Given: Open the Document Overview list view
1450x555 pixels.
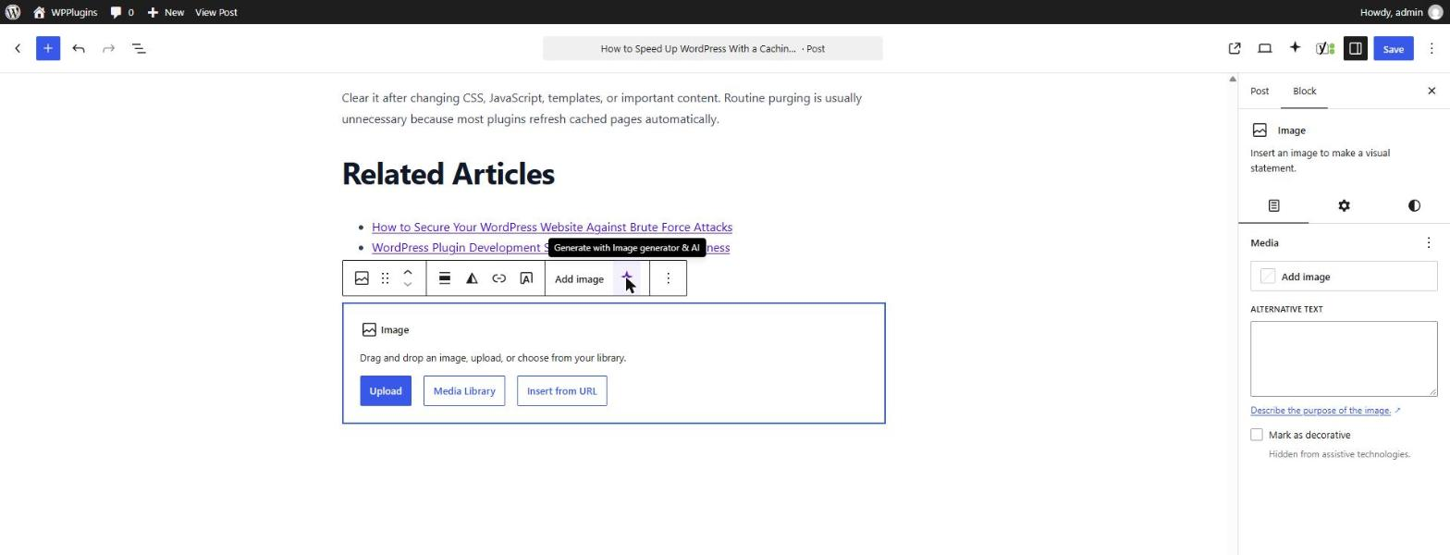Looking at the screenshot, I should point(139,48).
